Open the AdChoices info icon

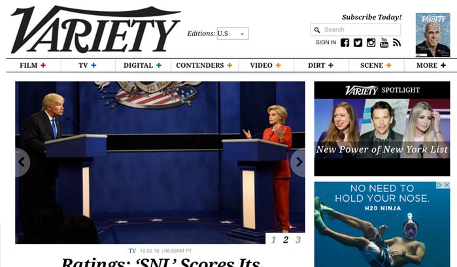(441, 185)
